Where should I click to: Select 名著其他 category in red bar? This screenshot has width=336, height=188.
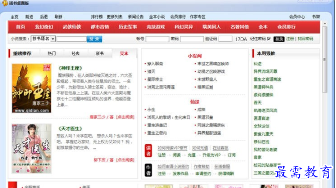point(240,27)
